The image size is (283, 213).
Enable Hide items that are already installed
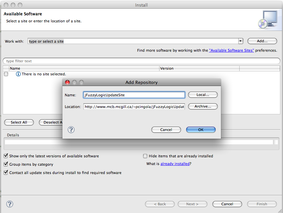coord(145,156)
